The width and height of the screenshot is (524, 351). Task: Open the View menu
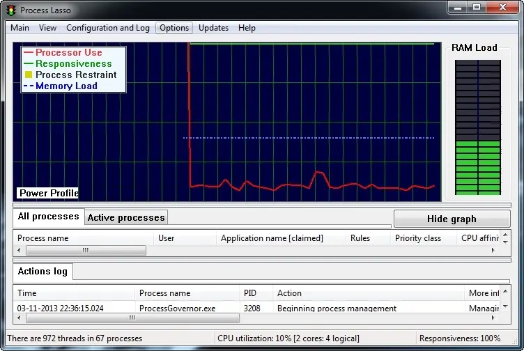pos(47,28)
